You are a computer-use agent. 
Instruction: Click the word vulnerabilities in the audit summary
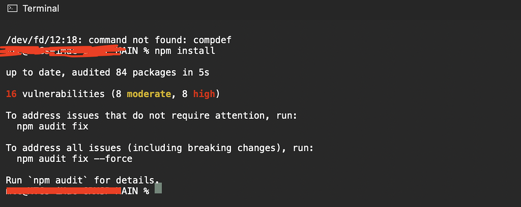click(64, 94)
